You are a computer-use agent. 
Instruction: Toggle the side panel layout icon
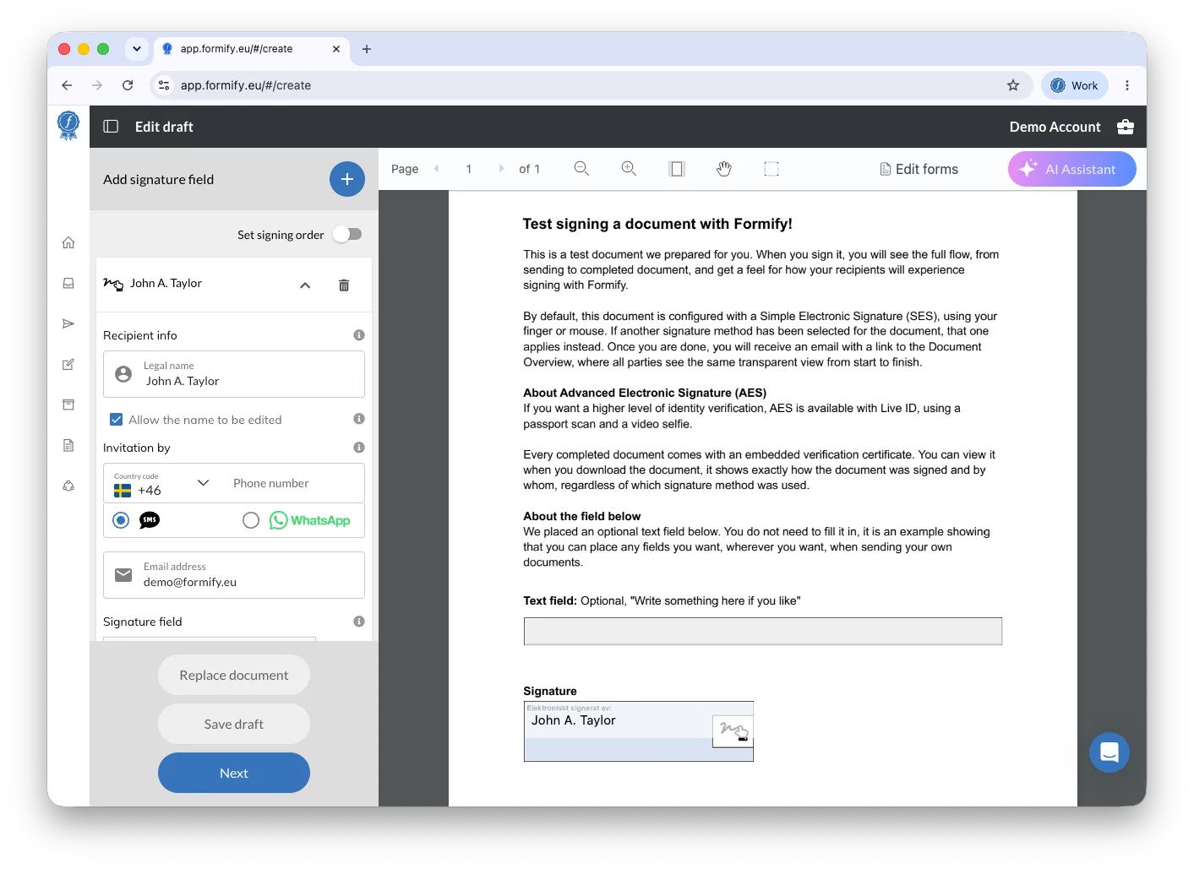(111, 127)
